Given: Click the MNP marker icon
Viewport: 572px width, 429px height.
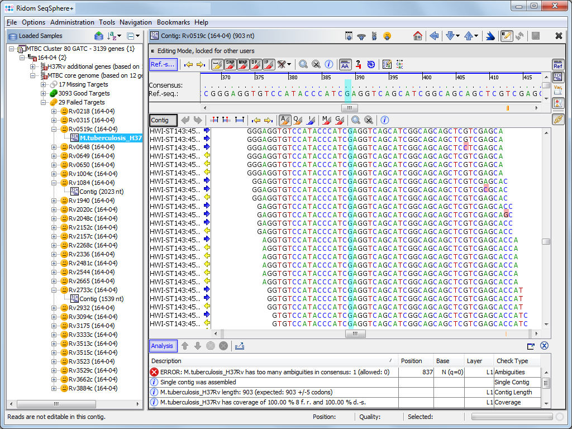Looking at the screenshot, I should tap(243, 64).
